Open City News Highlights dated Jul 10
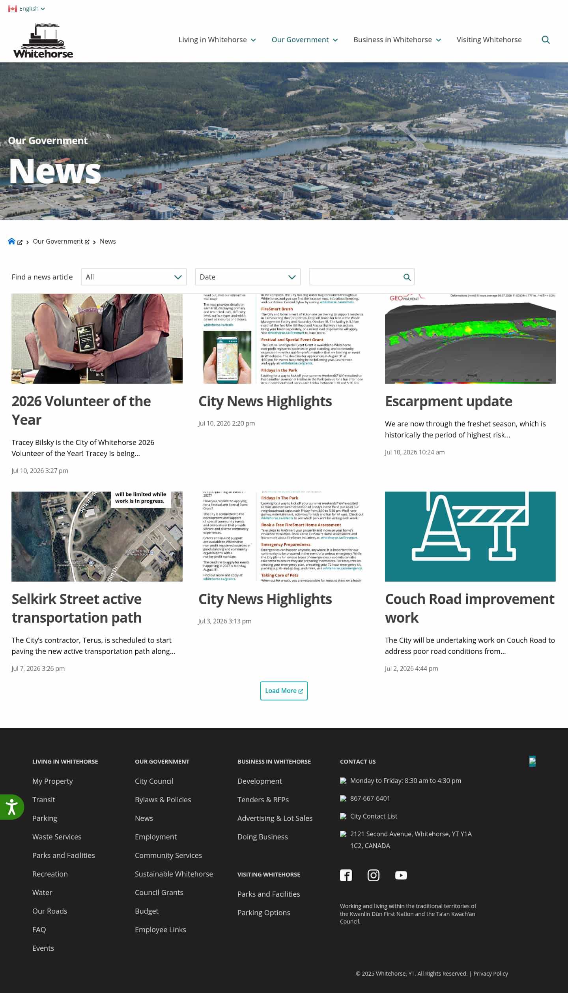568x993 pixels. (x=265, y=401)
